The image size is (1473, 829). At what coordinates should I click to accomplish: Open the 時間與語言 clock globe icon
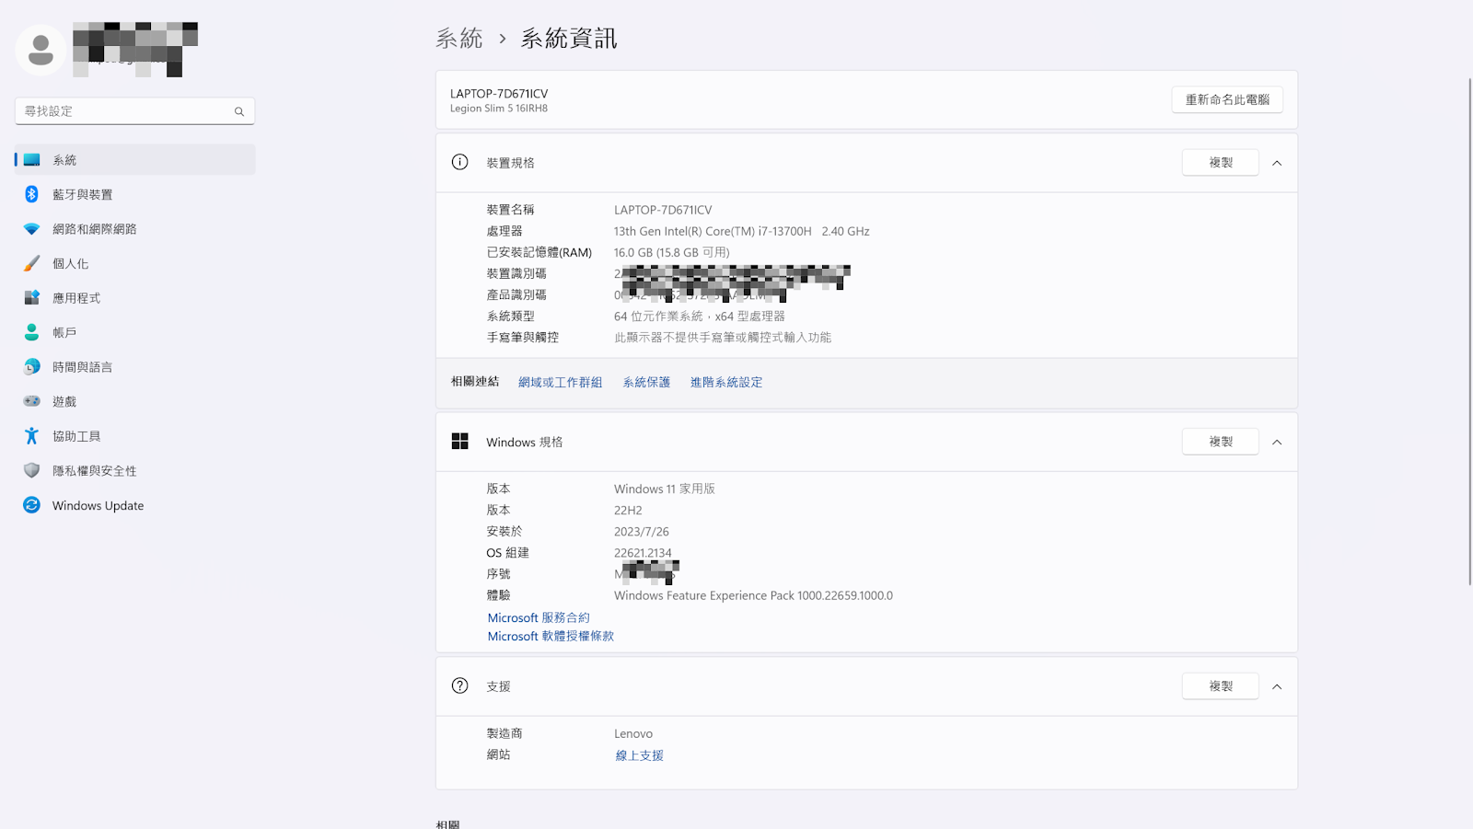32,367
